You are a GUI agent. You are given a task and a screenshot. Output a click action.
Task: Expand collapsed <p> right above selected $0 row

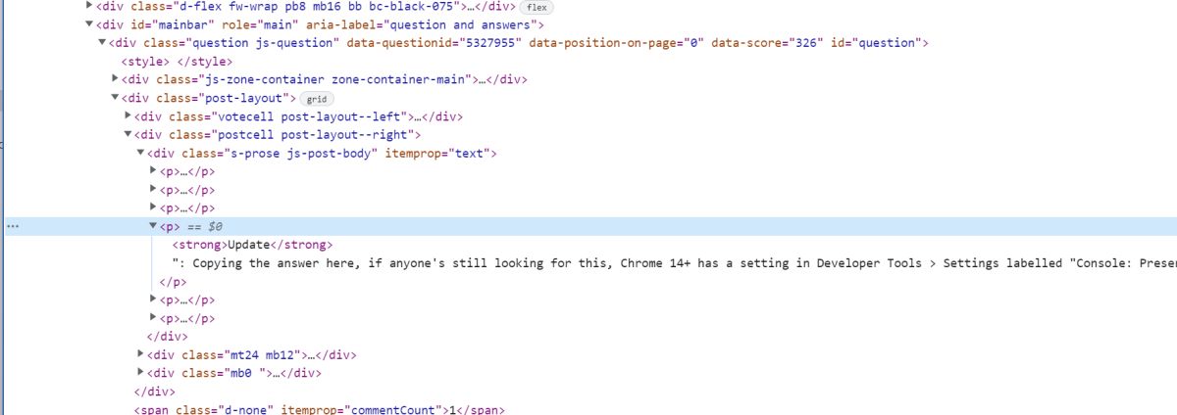[153, 207]
